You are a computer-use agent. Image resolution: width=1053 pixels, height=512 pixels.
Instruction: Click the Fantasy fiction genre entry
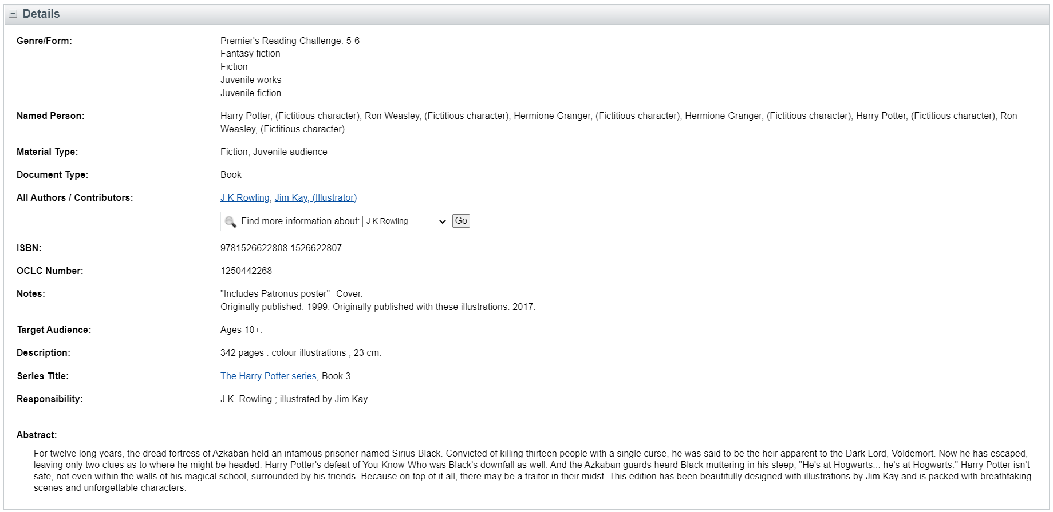(x=250, y=53)
